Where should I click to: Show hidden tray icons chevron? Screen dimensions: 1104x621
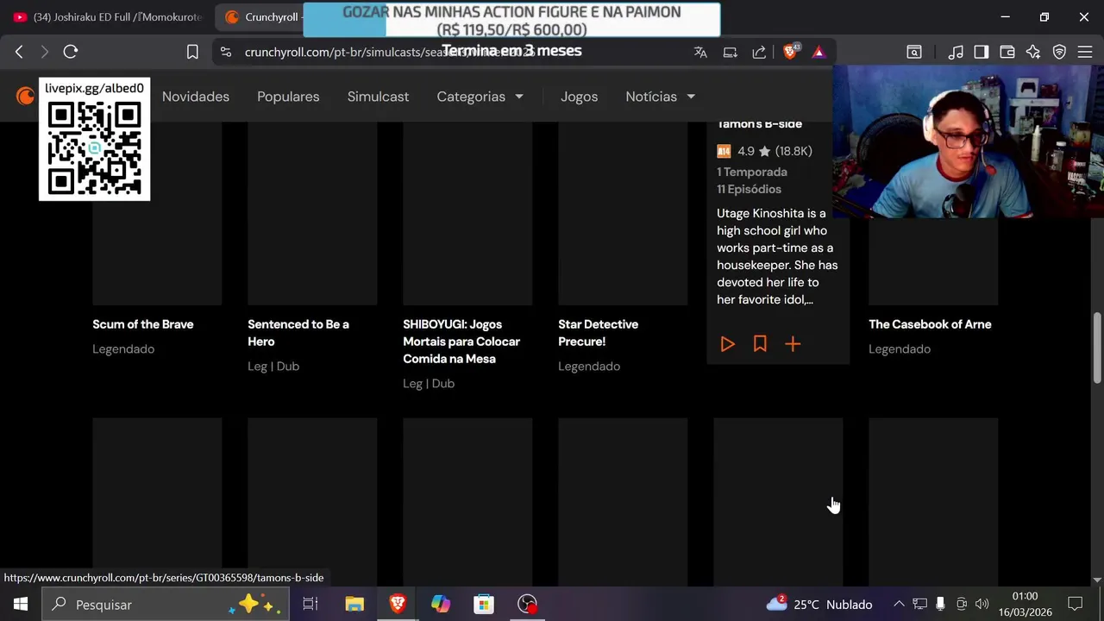899,604
